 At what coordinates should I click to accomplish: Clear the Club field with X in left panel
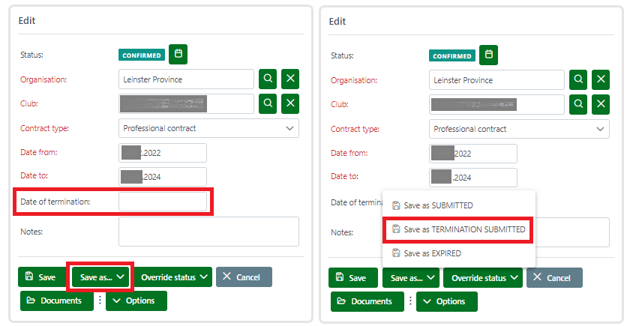pyautogui.click(x=290, y=103)
